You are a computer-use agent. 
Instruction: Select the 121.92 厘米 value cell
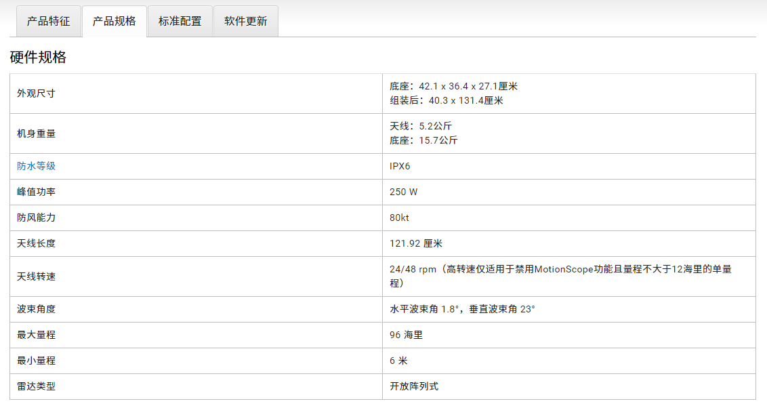(x=416, y=243)
